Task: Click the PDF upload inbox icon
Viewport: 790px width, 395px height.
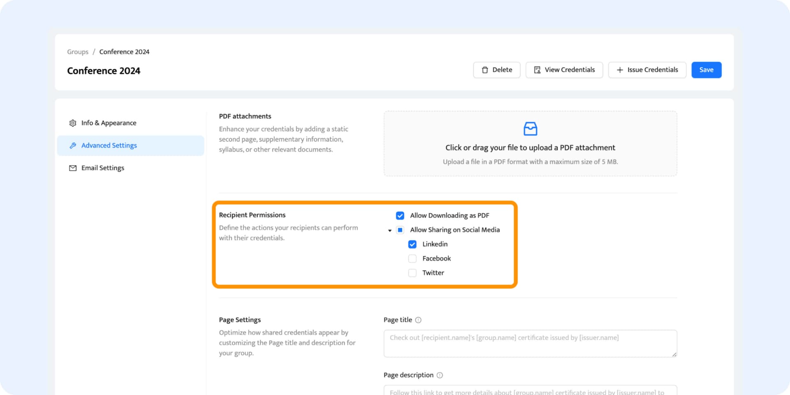Action: 530,129
